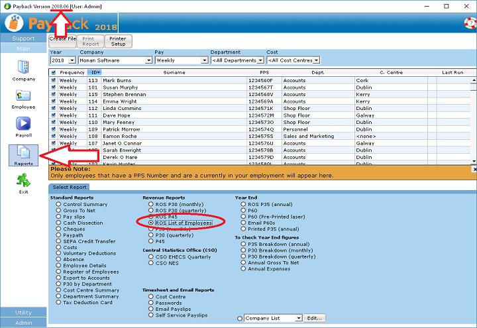Open the Year dropdown showing 2018

coord(72,60)
